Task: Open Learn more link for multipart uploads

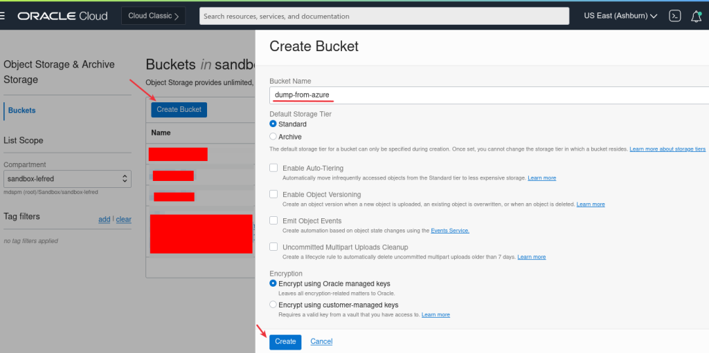Action: pos(531,257)
